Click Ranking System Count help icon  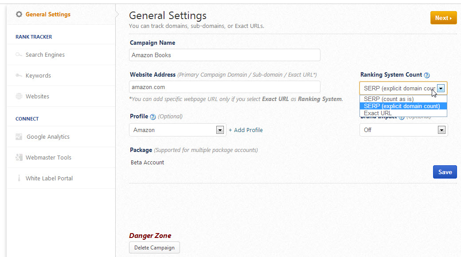coord(427,75)
